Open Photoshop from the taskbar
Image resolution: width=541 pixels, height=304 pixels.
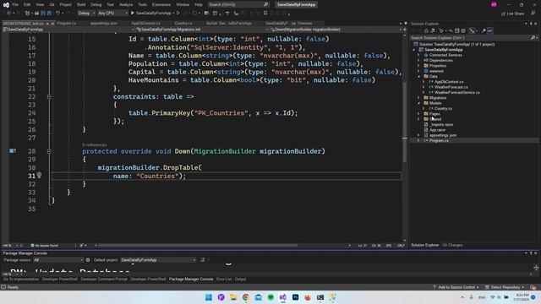[295, 297]
